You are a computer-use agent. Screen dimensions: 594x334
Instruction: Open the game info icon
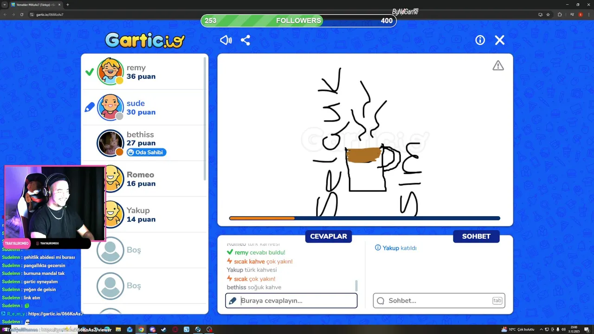pos(480,40)
